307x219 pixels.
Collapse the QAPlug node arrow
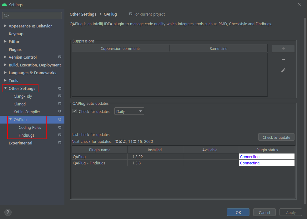point(11,119)
